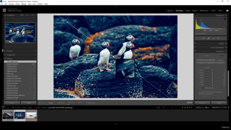
Task: Click the Upright guided tool icon in Transform
Action: 197,56
